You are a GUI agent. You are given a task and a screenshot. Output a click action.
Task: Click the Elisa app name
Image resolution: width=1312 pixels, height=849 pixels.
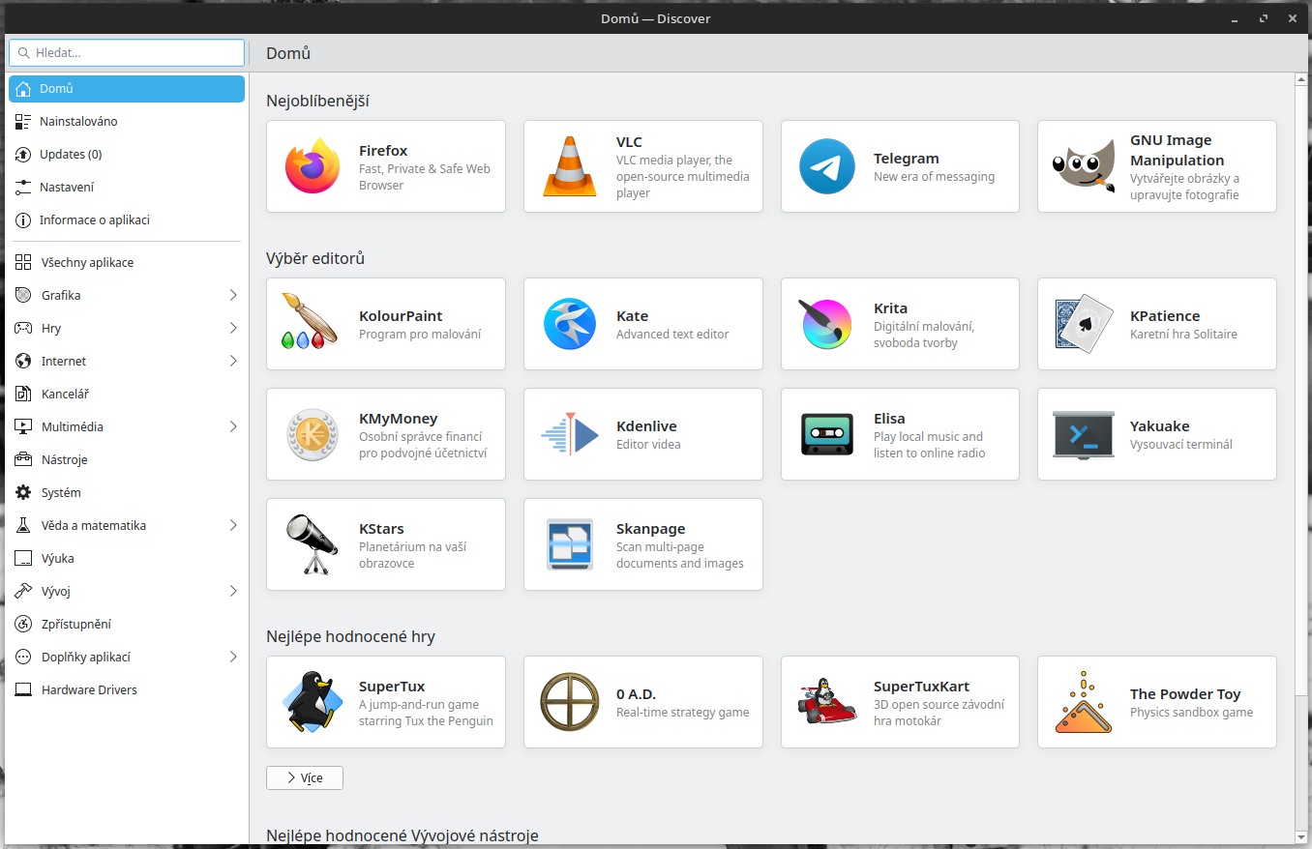tap(889, 419)
